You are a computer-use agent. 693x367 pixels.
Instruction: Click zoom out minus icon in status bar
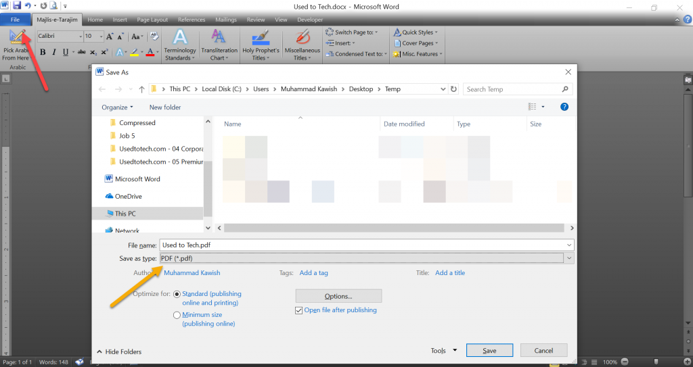[x=625, y=362]
